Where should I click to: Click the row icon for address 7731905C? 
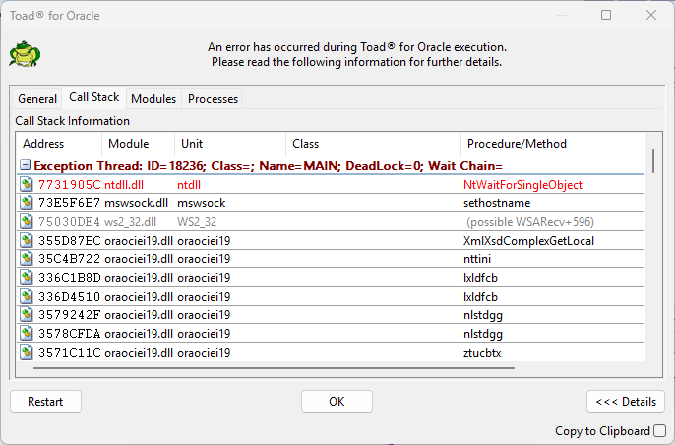[27, 184]
